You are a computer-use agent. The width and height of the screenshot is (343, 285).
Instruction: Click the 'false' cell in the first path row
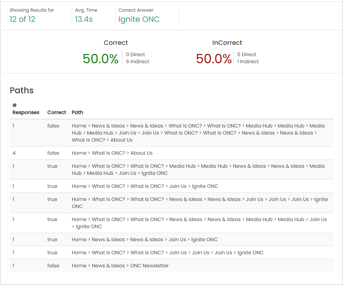click(53, 126)
